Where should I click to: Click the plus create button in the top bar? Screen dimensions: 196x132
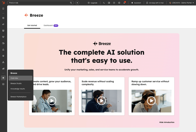(x=77, y=3)
